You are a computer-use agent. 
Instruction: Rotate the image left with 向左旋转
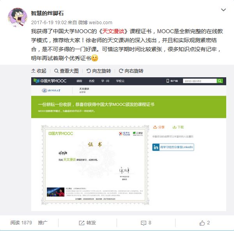click(x=99, y=71)
